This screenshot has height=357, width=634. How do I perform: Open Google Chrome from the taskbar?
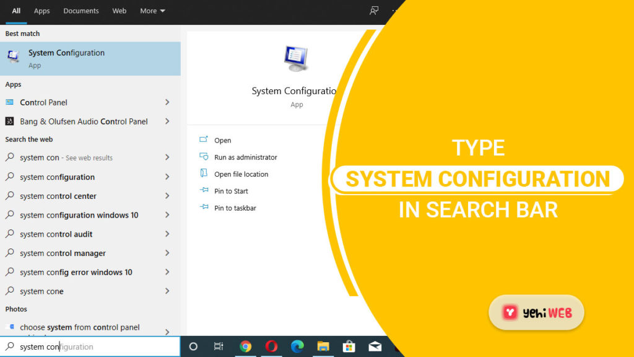(x=246, y=346)
